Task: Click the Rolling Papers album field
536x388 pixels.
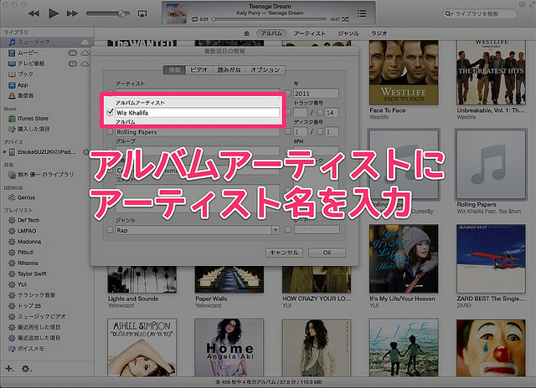Action: point(198,132)
